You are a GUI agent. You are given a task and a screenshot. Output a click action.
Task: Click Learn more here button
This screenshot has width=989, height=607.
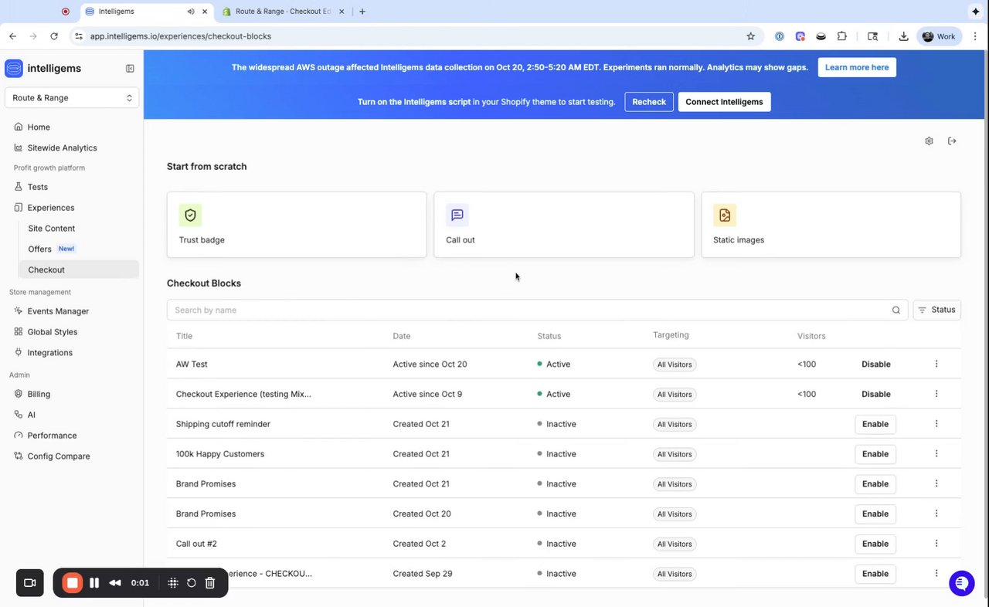[857, 67]
